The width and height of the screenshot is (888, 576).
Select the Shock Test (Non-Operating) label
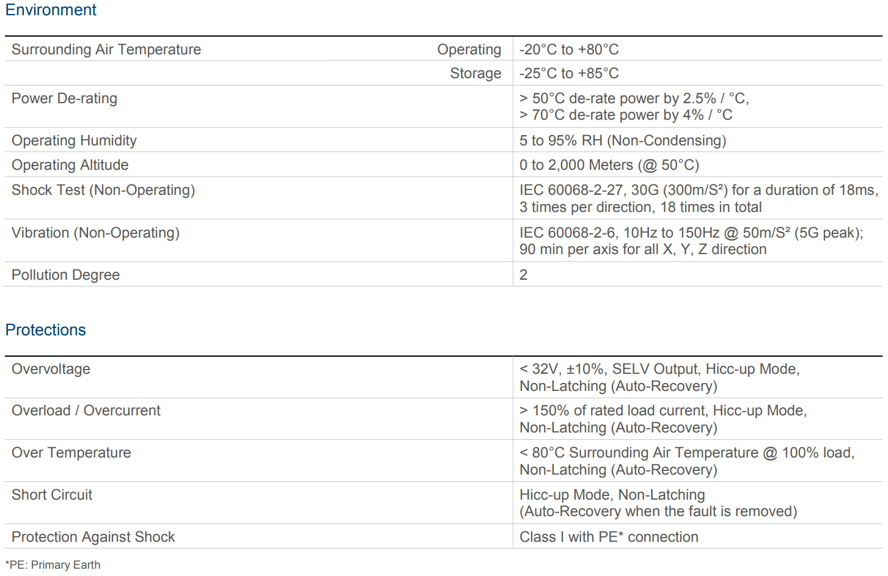(103, 190)
